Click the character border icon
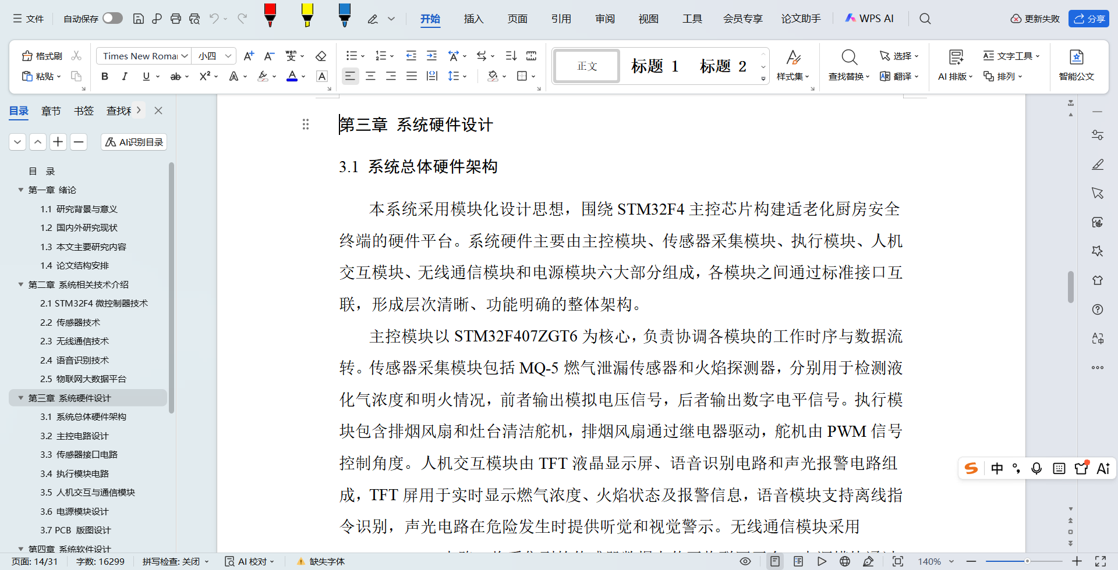The height and width of the screenshot is (570, 1118). click(321, 76)
